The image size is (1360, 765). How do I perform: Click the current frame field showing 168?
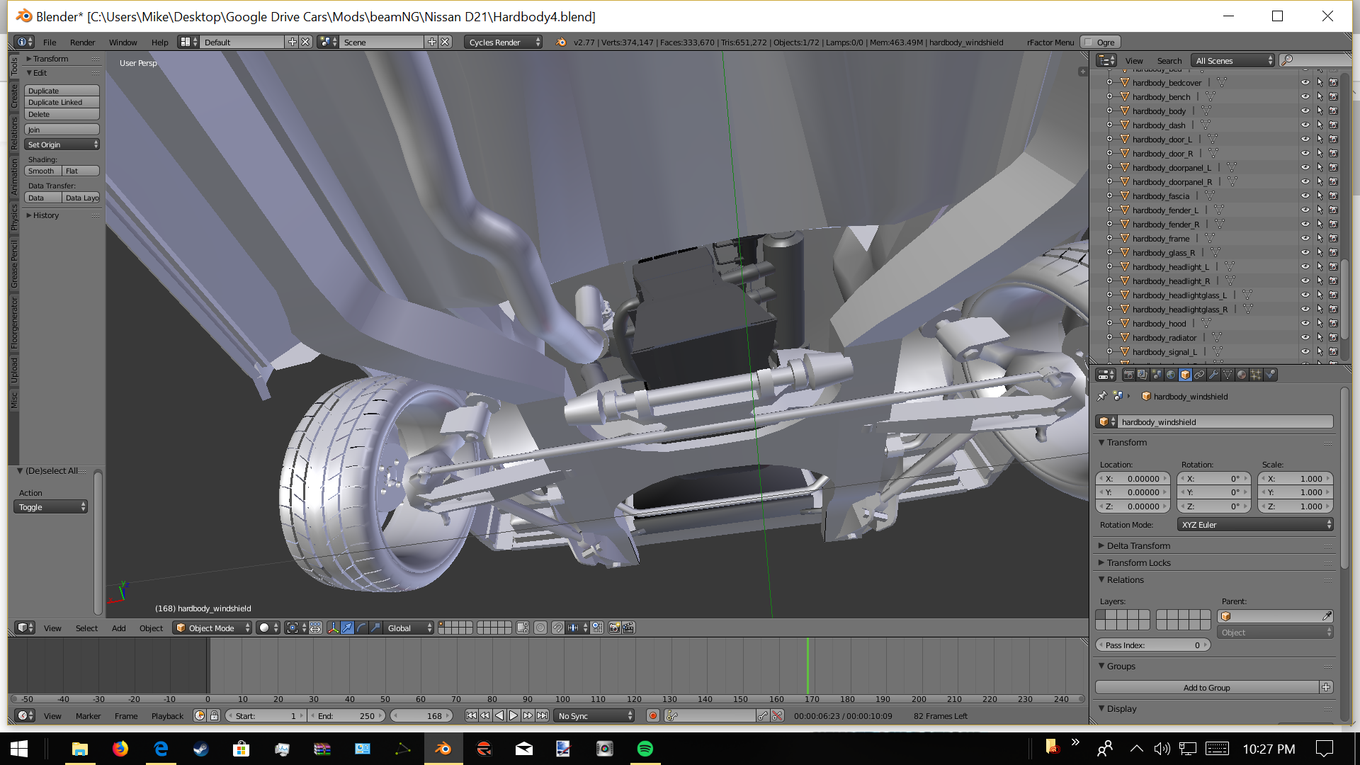click(422, 716)
